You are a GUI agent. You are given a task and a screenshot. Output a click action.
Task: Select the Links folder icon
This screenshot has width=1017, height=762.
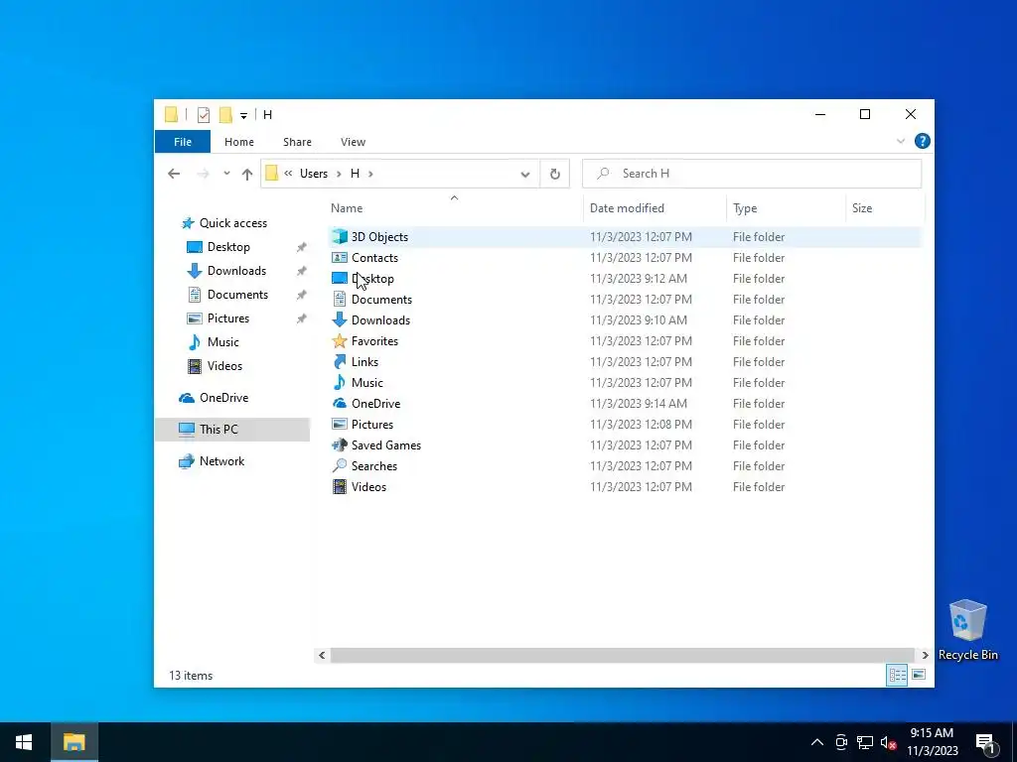(340, 361)
